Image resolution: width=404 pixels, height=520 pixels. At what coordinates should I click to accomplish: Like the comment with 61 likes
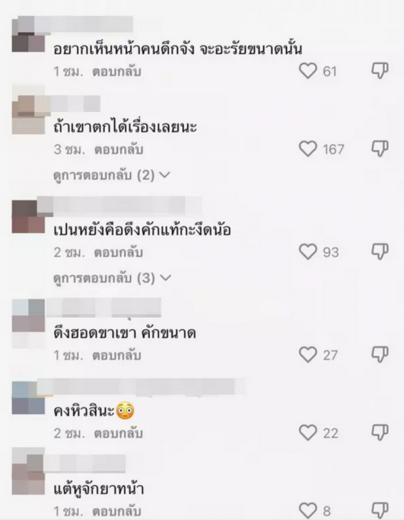click(x=308, y=71)
